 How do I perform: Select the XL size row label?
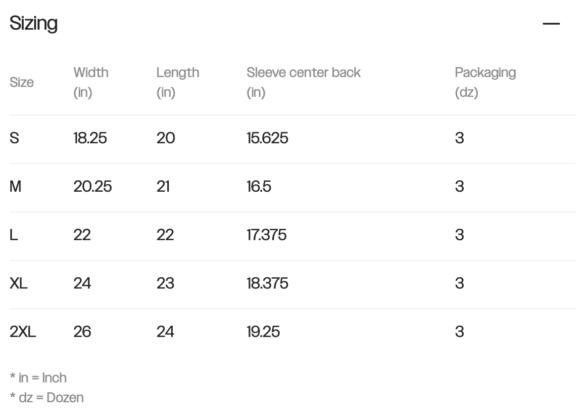click(19, 283)
